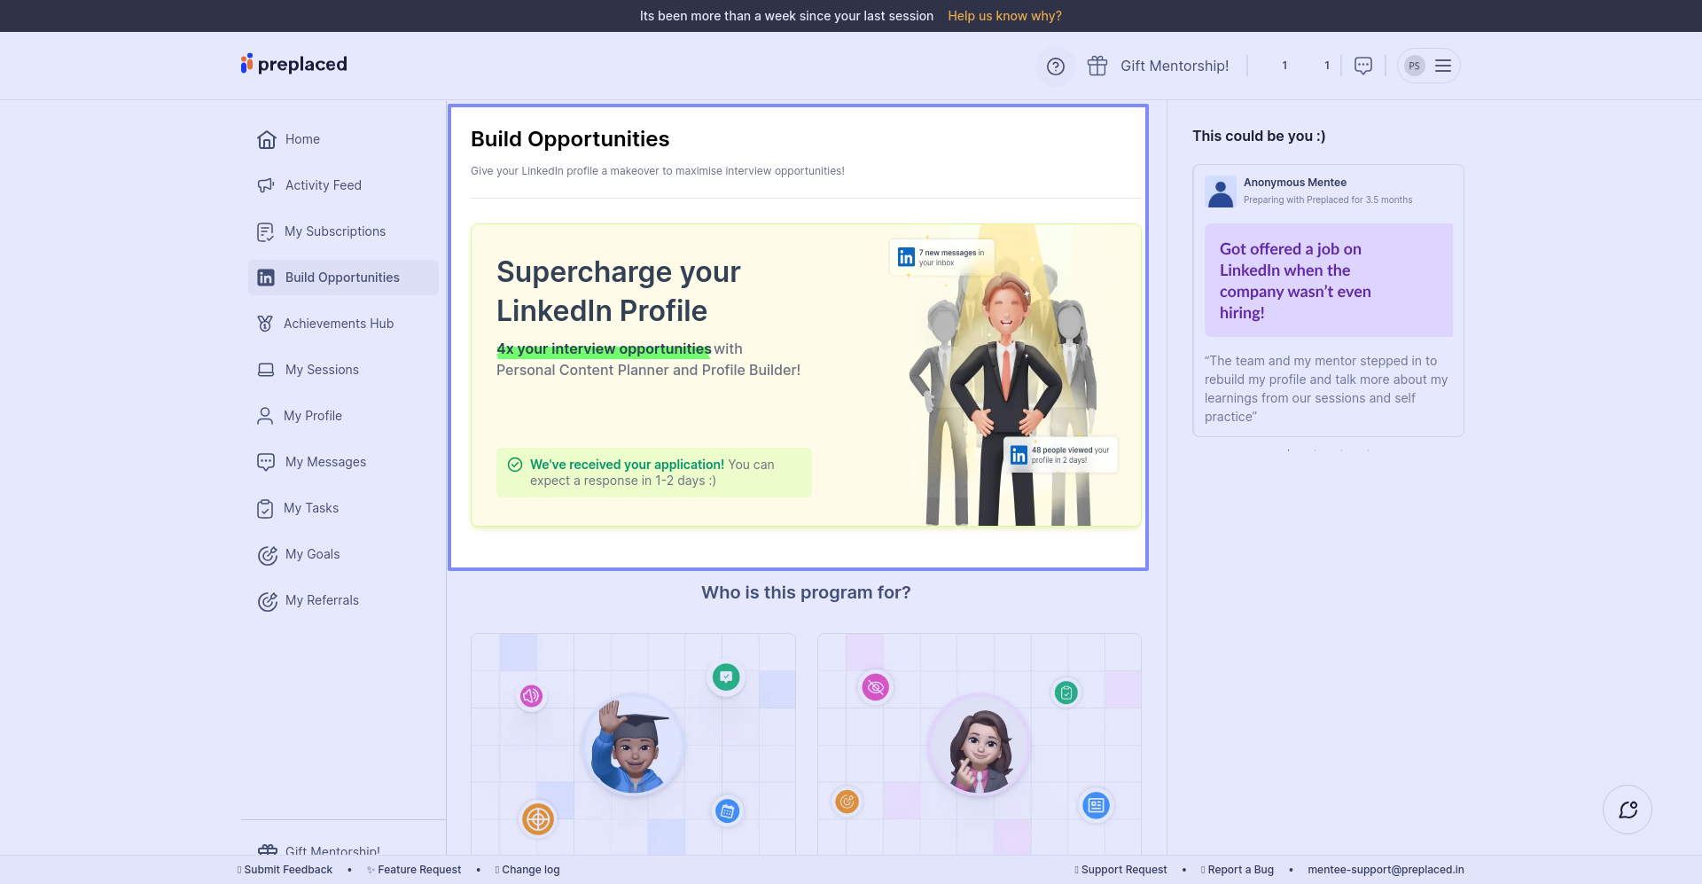Image resolution: width=1702 pixels, height=884 pixels.
Task: Click the pink hidden-eye icon on second card
Action: 875,687
